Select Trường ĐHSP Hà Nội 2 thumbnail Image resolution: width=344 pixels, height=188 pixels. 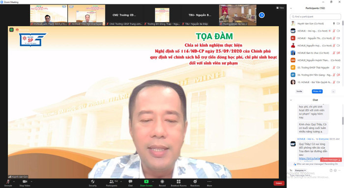tap(237, 15)
